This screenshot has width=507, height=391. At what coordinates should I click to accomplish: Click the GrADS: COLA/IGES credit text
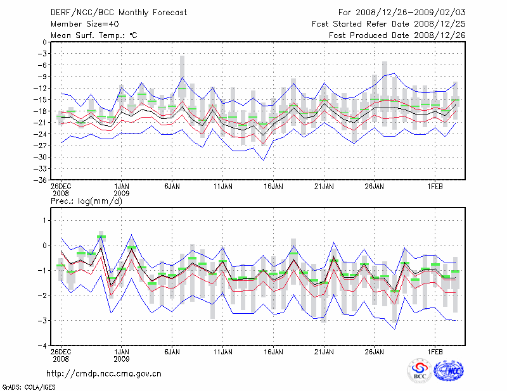(23, 386)
